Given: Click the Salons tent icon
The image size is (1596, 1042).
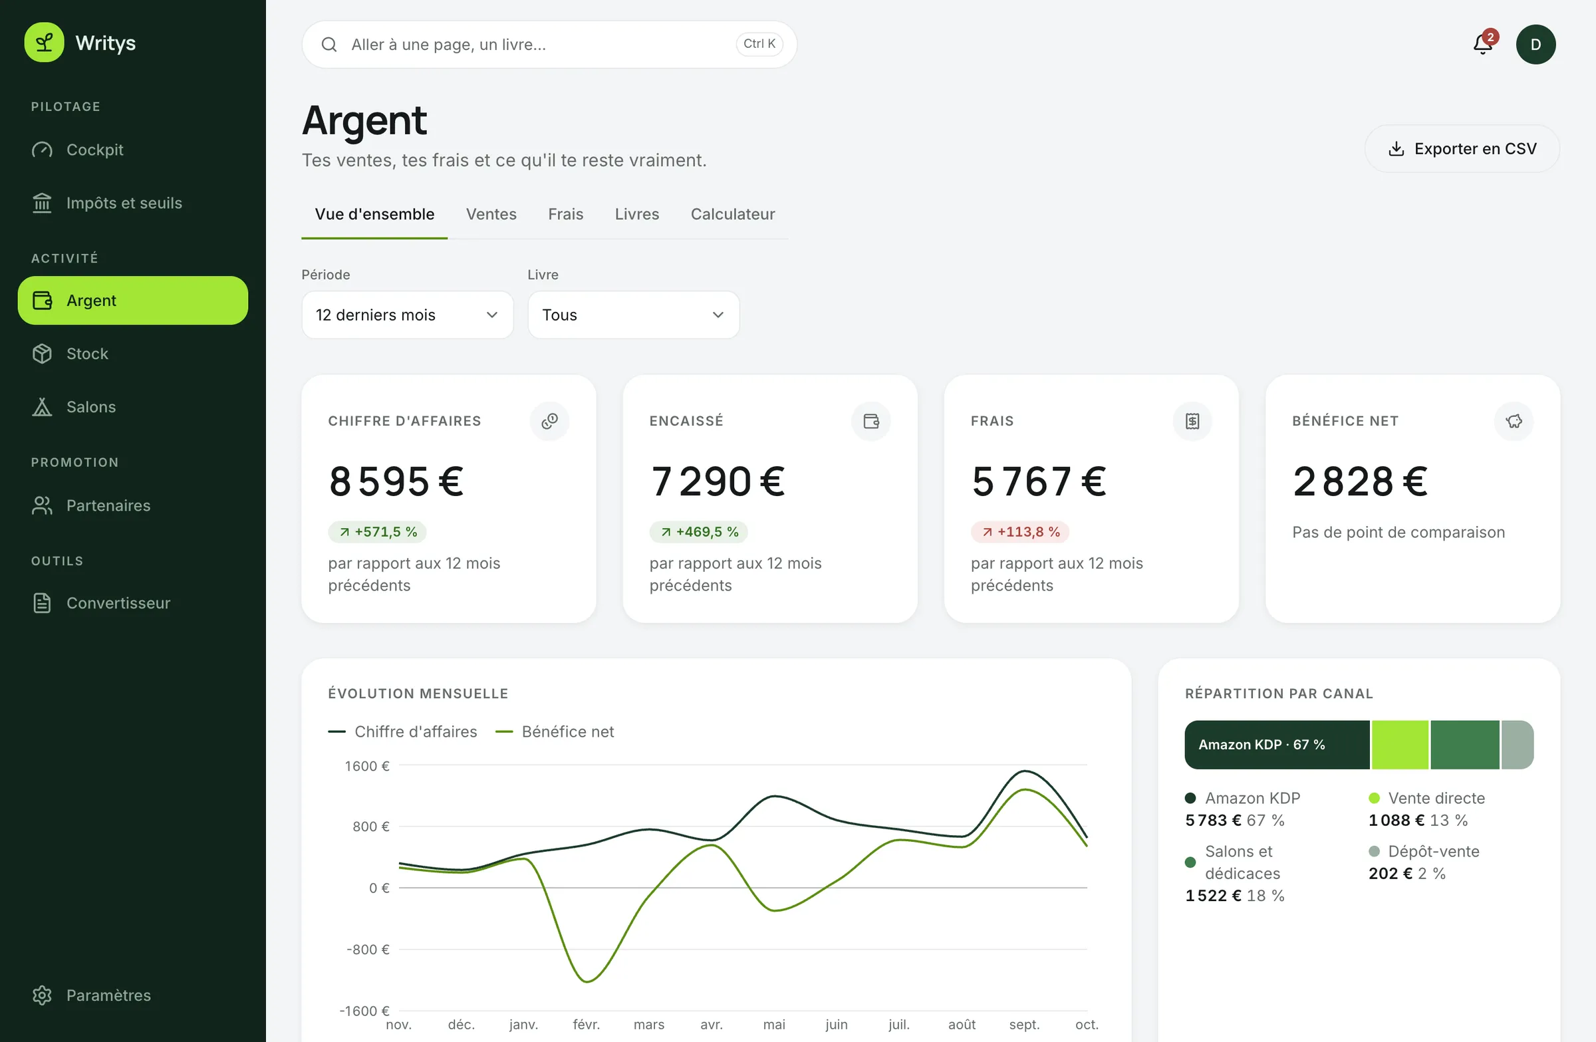Looking at the screenshot, I should (x=43, y=407).
